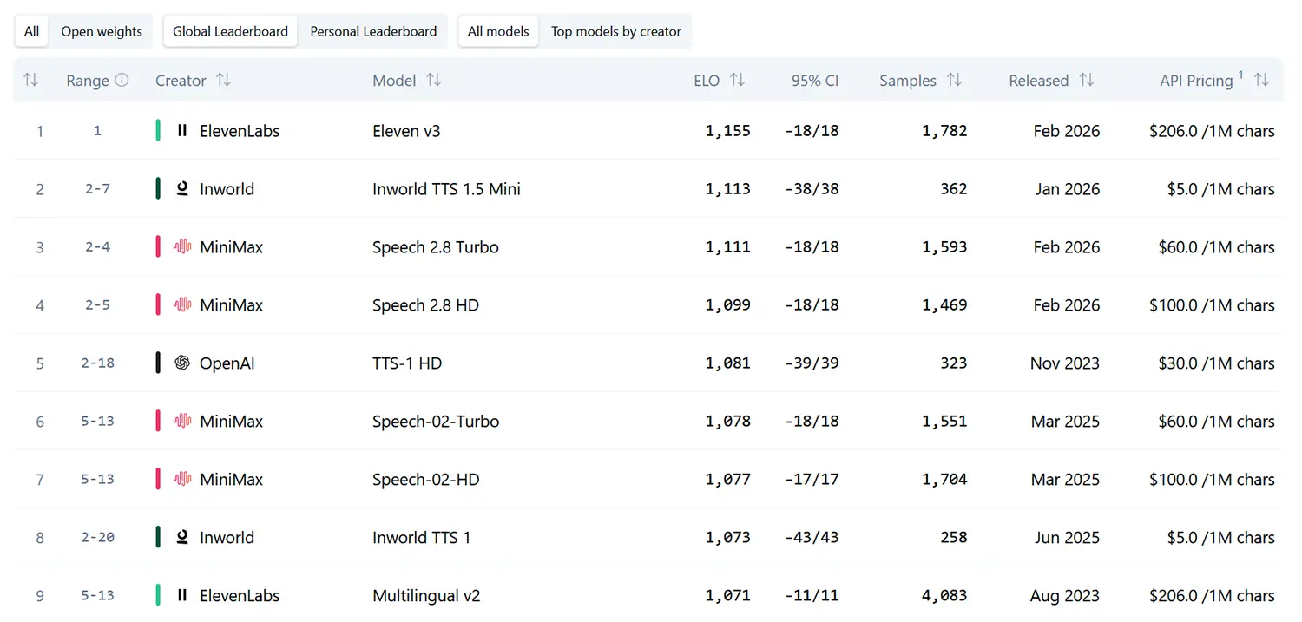Open the Inworld TTS 1.5 Mini model
The width and height of the screenshot is (1302, 622).
(446, 189)
